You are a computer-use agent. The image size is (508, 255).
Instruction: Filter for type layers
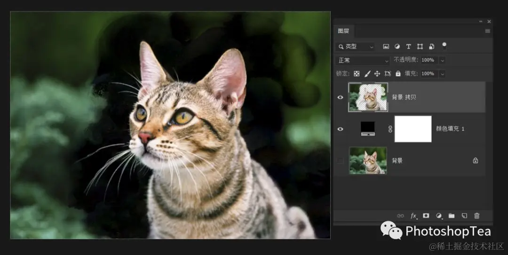[409, 47]
